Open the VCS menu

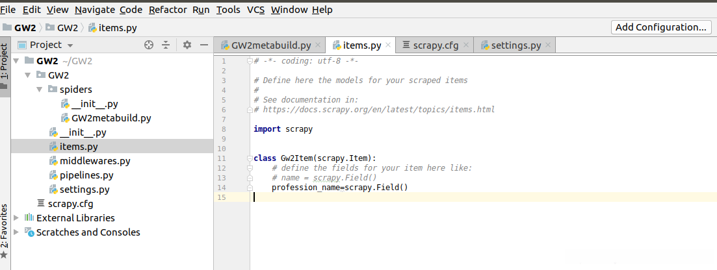(255, 10)
